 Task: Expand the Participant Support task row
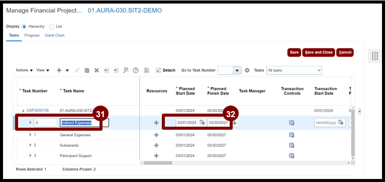click(31, 155)
